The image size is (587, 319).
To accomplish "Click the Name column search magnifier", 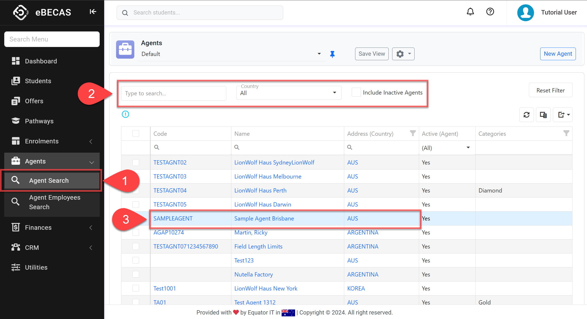I will point(237,147).
